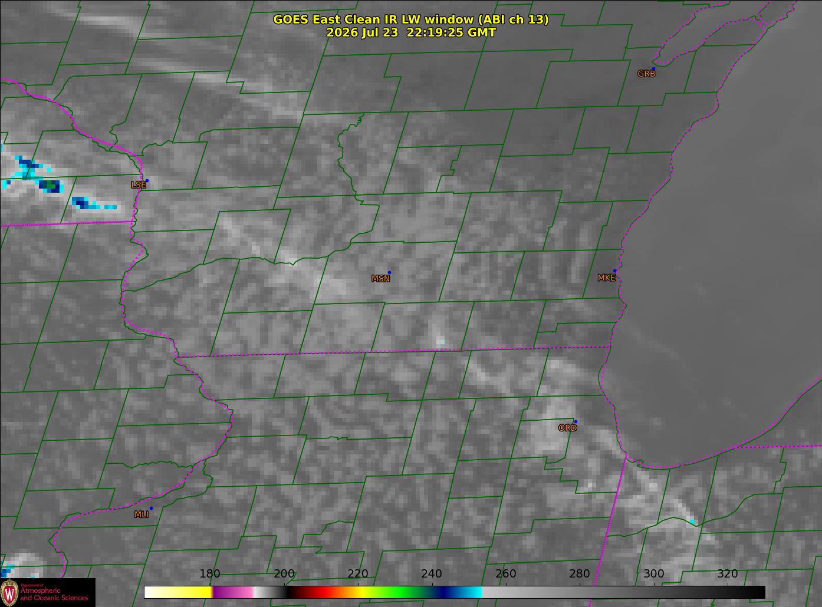Click the cyan pixel south of Lake Michigan
822x607 pixels.
[692, 522]
